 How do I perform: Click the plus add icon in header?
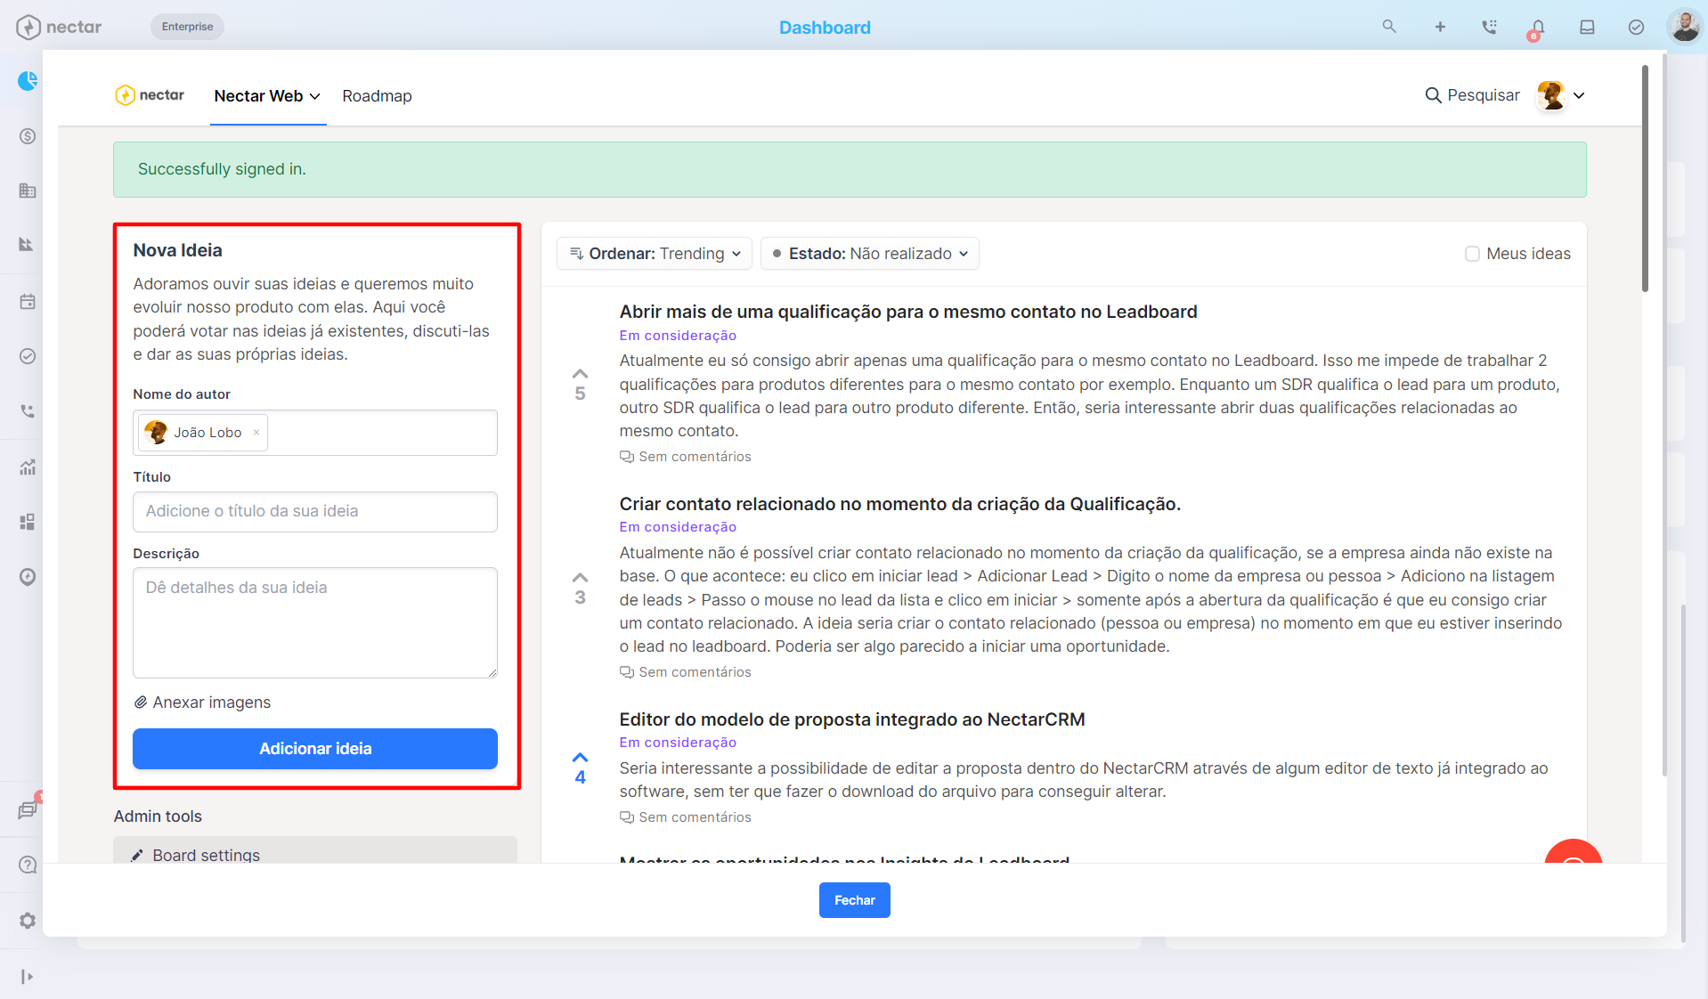tap(1440, 27)
